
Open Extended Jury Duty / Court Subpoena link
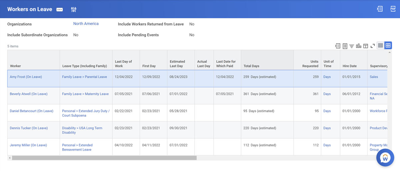(86, 113)
